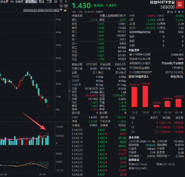The height and width of the screenshot is (177, 185).
Task: Click the 卖二 volume 126907
Action: click(121, 36)
